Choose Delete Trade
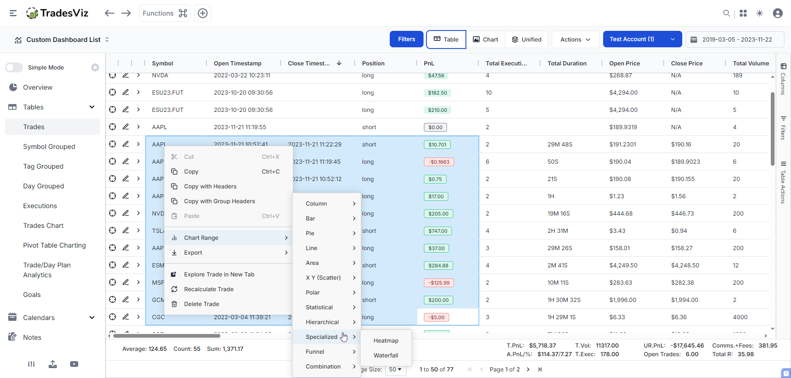Viewport: 791px width, 378px height. [x=229, y=304]
